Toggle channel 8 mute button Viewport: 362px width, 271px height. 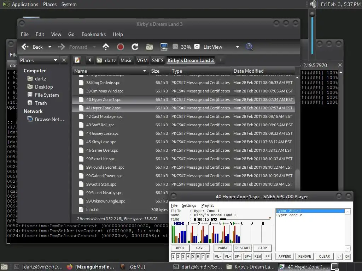(208, 256)
